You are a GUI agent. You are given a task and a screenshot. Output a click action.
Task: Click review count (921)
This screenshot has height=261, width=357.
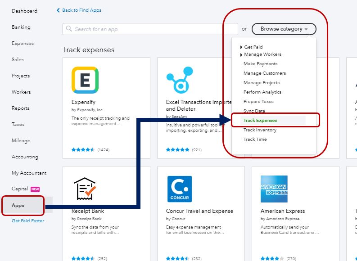197,150
